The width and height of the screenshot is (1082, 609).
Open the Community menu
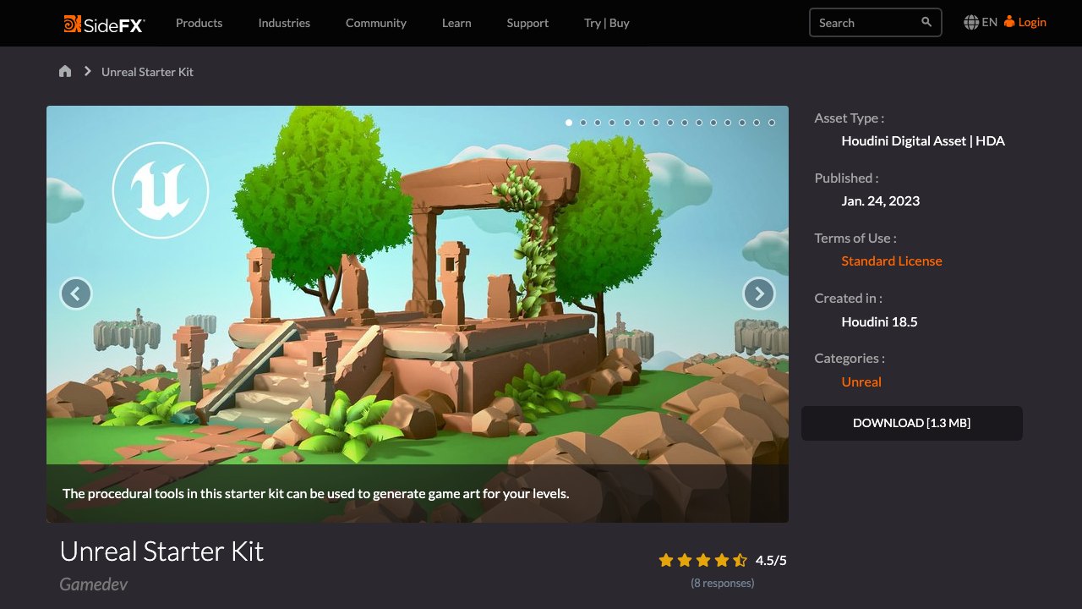[376, 23]
